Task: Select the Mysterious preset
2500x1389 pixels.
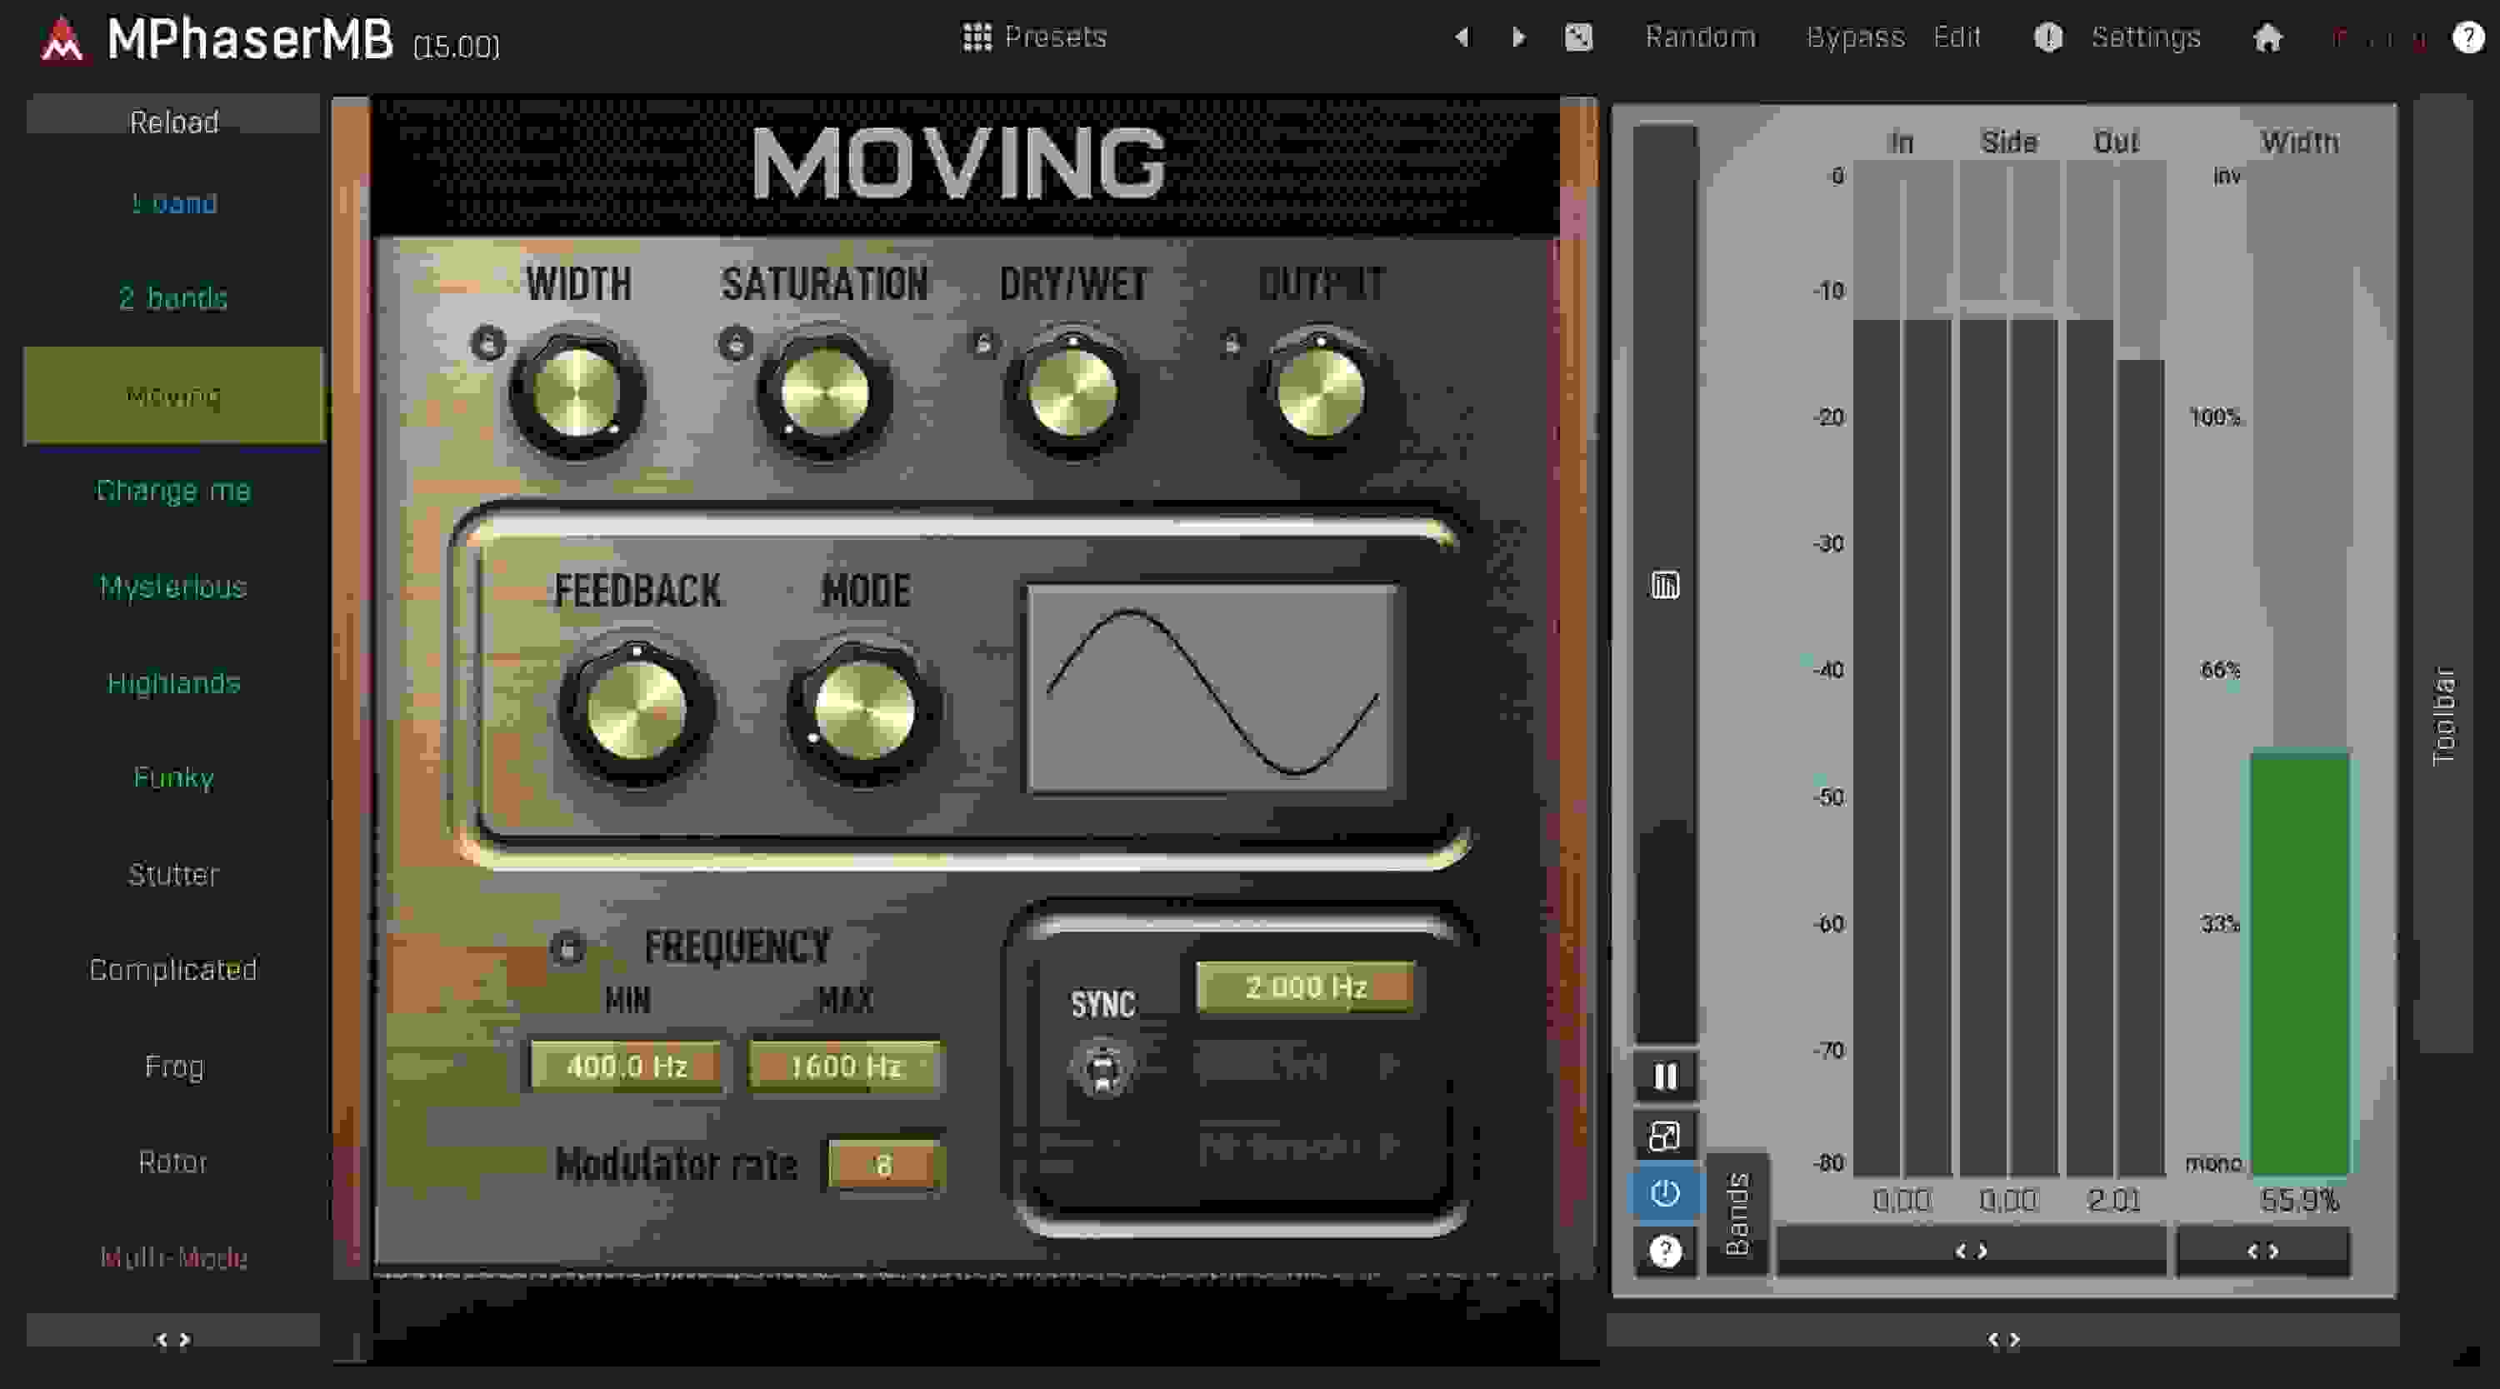Action: coord(172,587)
